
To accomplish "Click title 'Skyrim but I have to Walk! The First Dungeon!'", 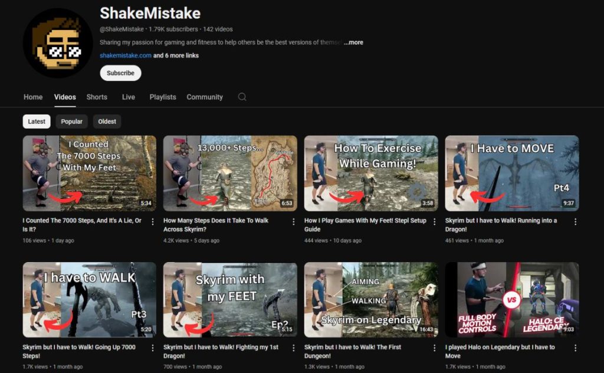I will point(353,351).
